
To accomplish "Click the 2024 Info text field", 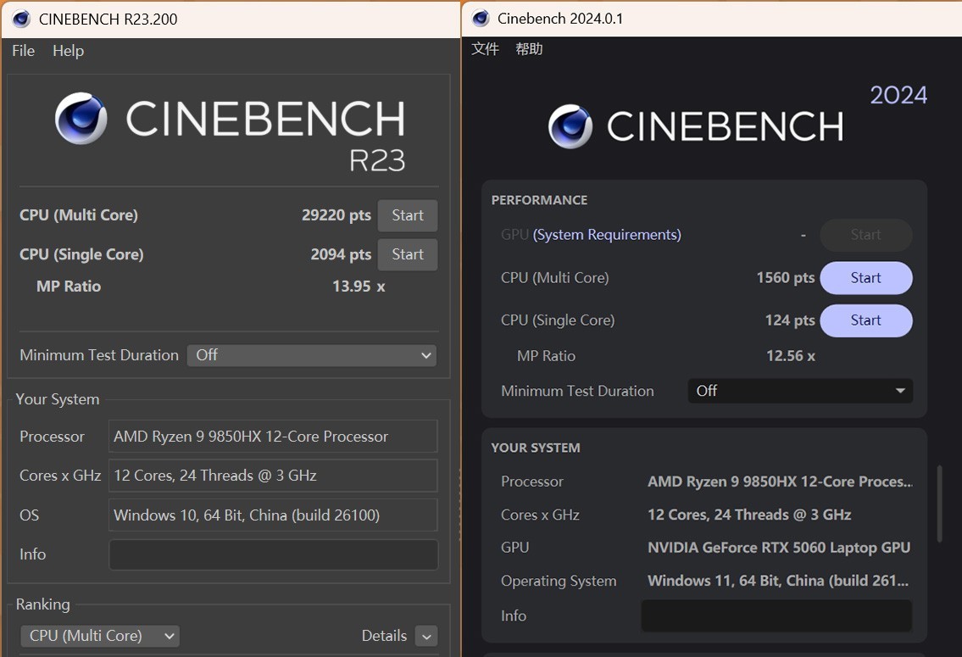I will pos(776,616).
